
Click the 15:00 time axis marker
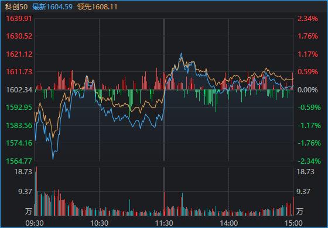tap(293, 223)
